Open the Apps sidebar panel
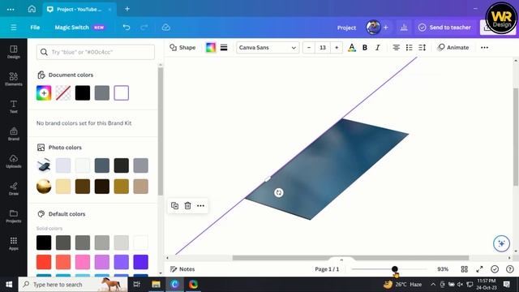The width and height of the screenshot is (519, 292). pos(14,243)
